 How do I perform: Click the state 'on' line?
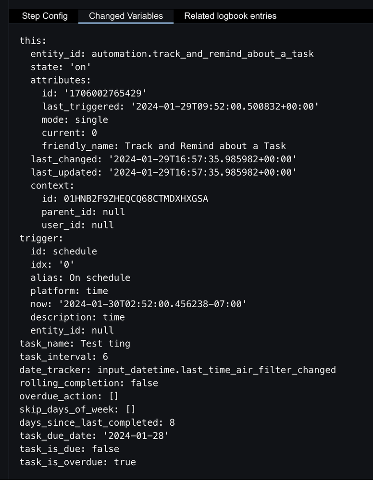click(61, 67)
